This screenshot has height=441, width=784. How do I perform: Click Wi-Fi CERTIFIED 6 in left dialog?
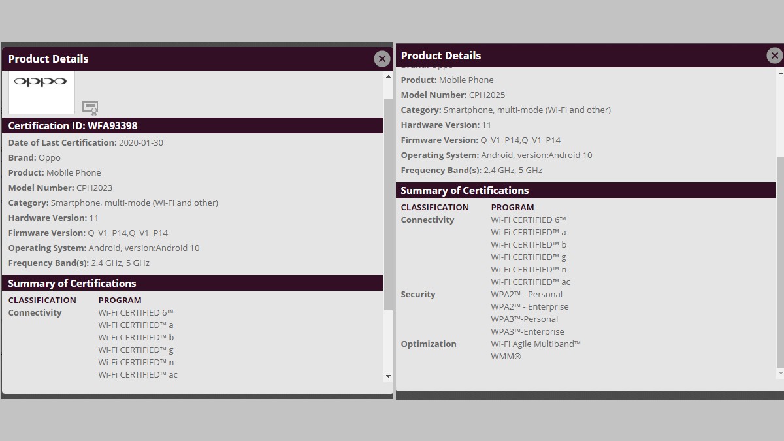[x=136, y=312]
